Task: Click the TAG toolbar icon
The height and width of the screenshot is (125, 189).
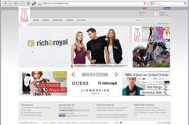Action: tap(39, 4)
